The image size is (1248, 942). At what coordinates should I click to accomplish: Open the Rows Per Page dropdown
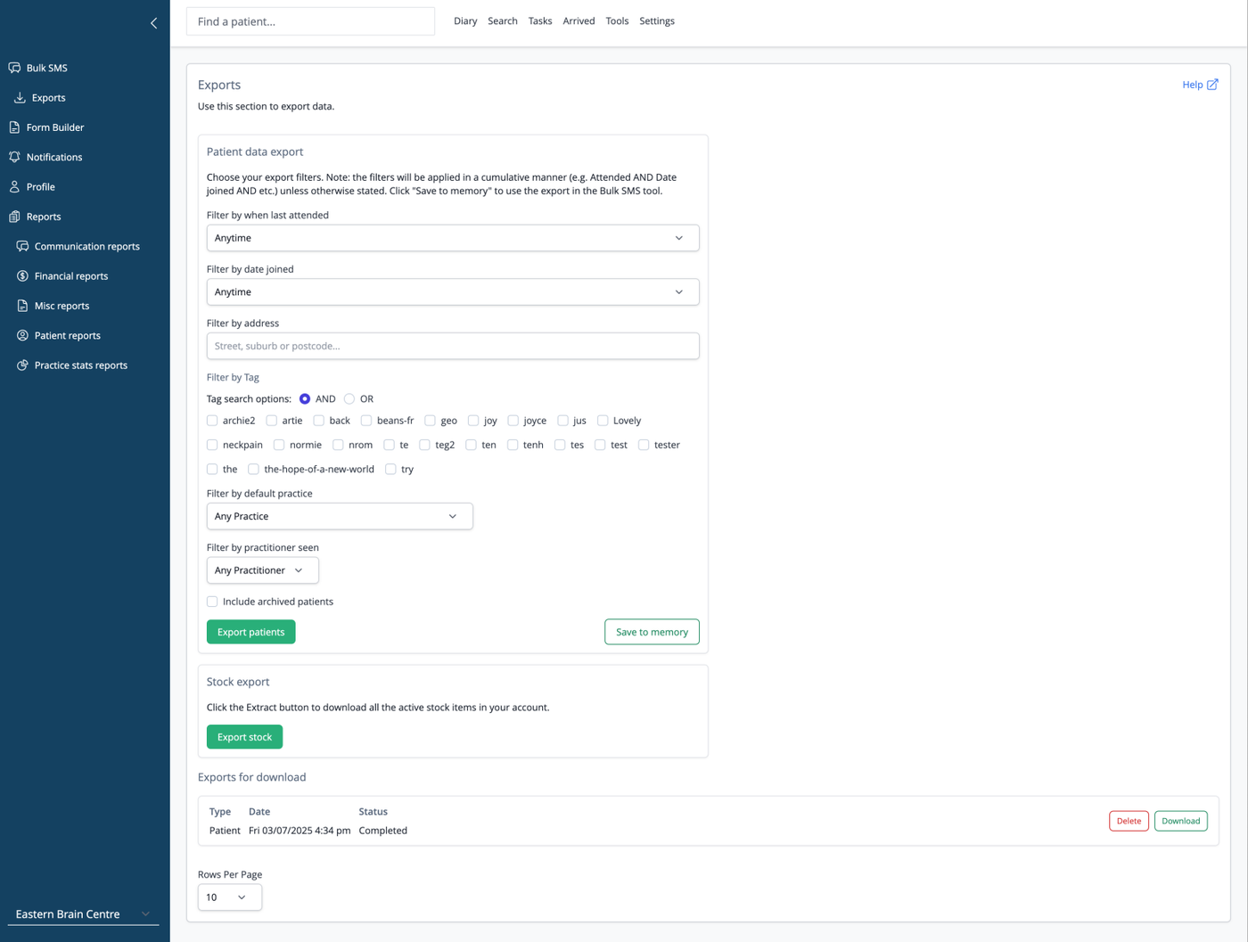coord(230,897)
